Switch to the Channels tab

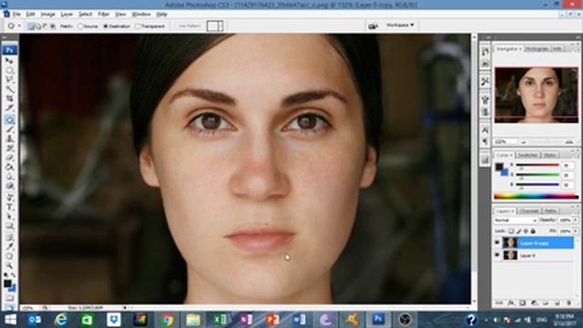click(529, 210)
